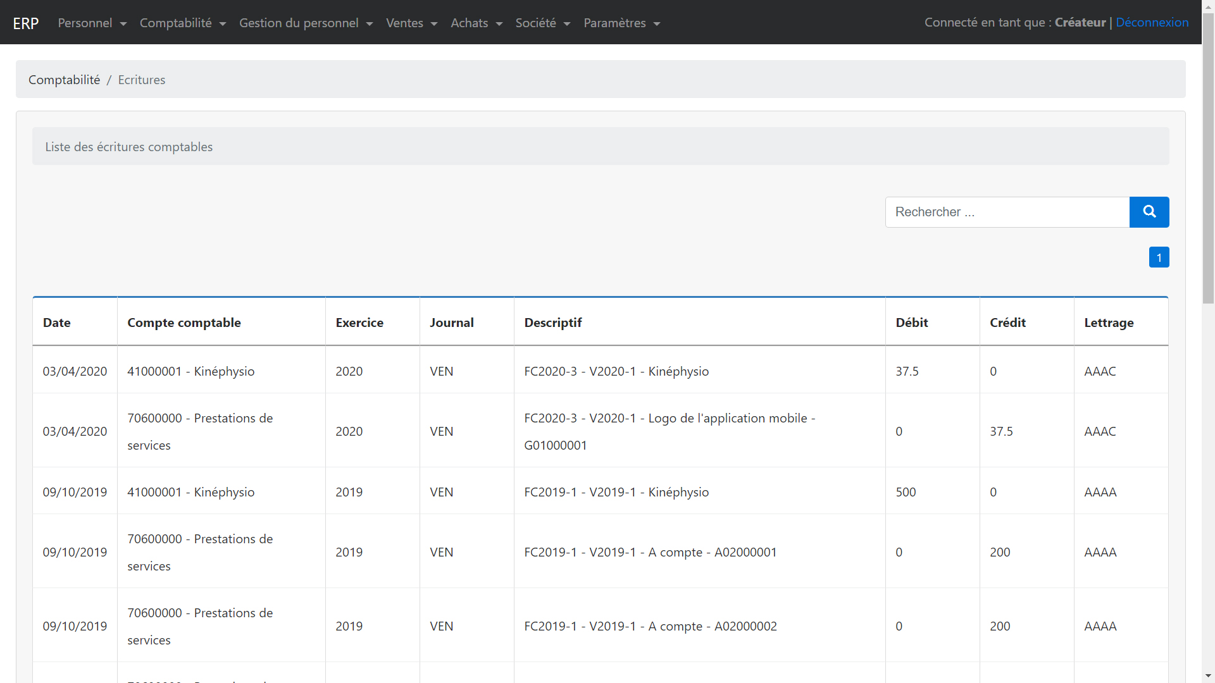Screen dimensions: 1215x683
Task: Open the Ventes menu
Action: [411, 23]
